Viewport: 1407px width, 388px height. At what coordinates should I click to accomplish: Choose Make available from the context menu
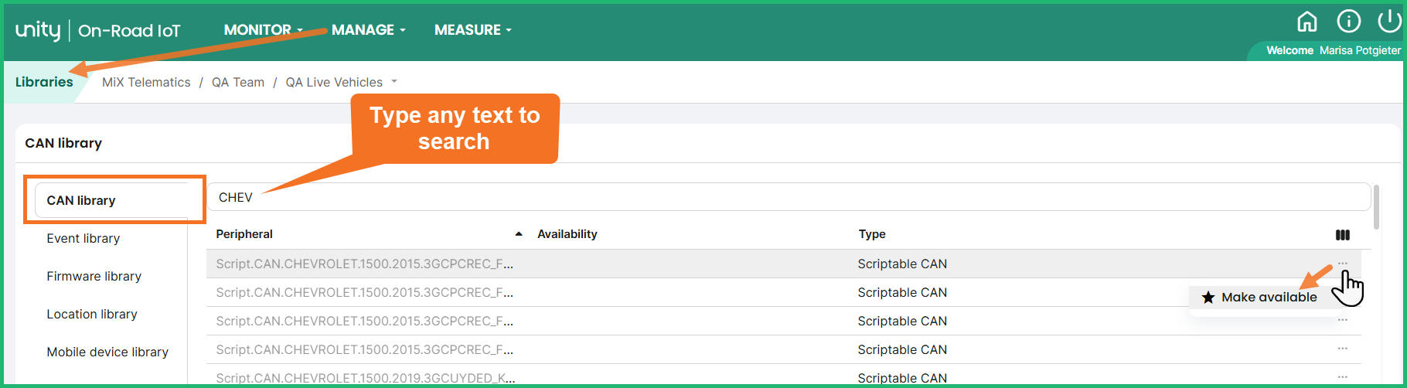(x=1268, y=297)
